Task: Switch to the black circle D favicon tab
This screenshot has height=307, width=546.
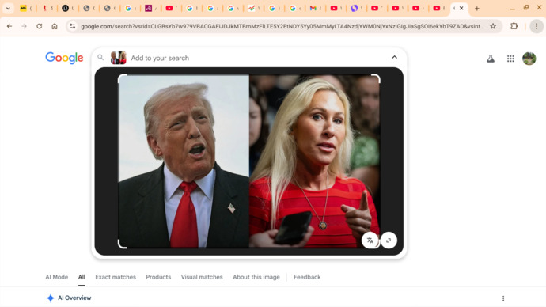Action: [x=65, y=9]
